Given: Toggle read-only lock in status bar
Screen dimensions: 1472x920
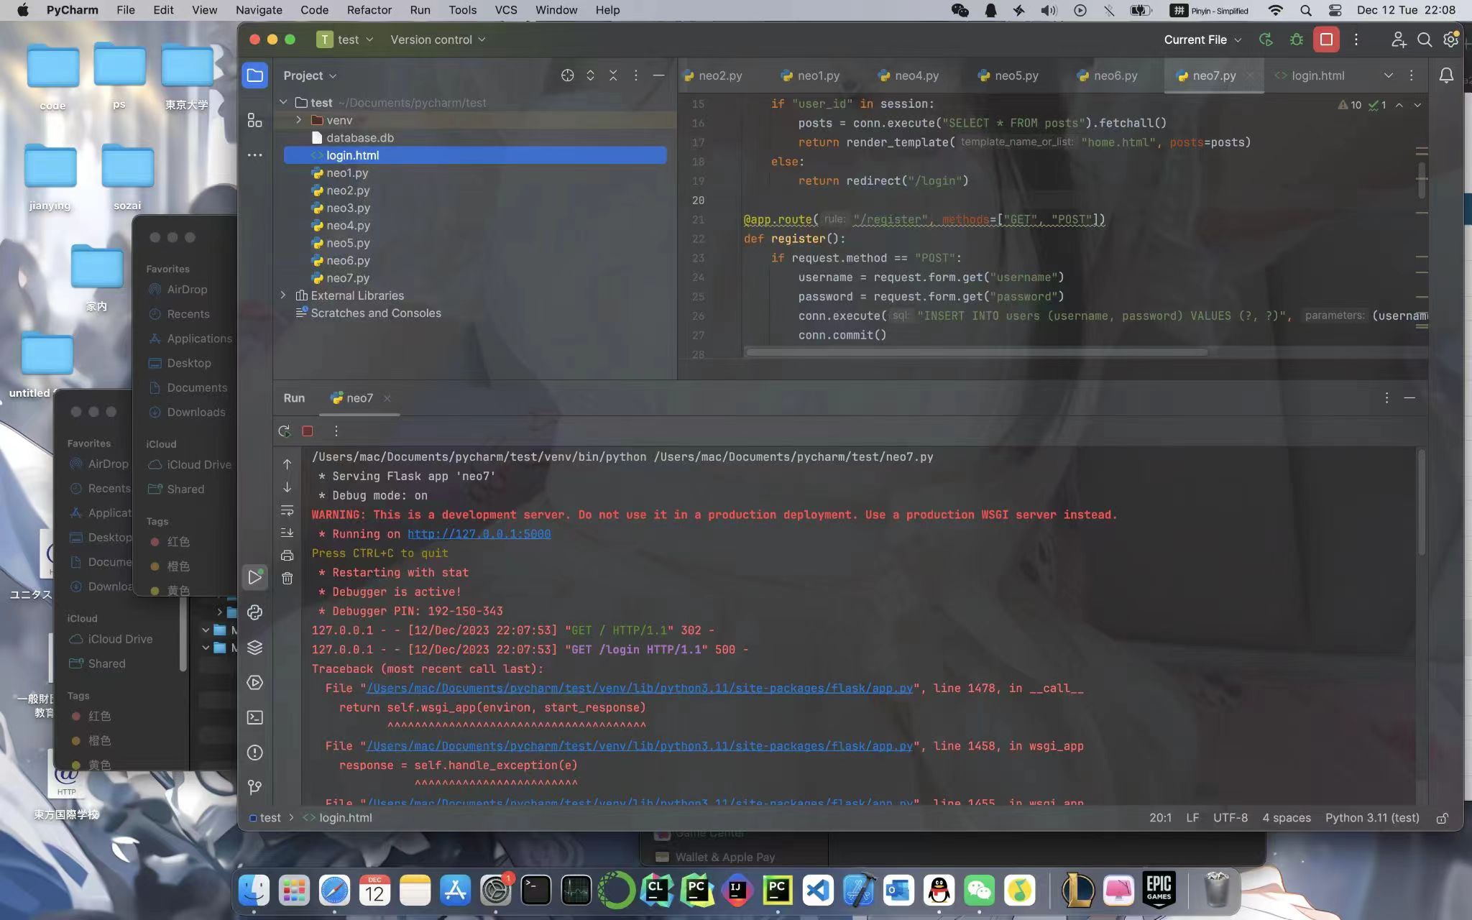Looking at the screenshot, I should [1442, 818].
